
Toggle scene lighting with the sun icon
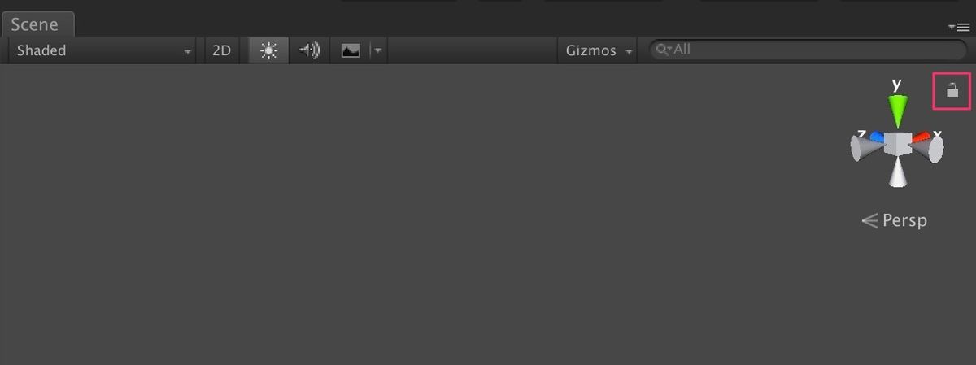coord(268,50)
